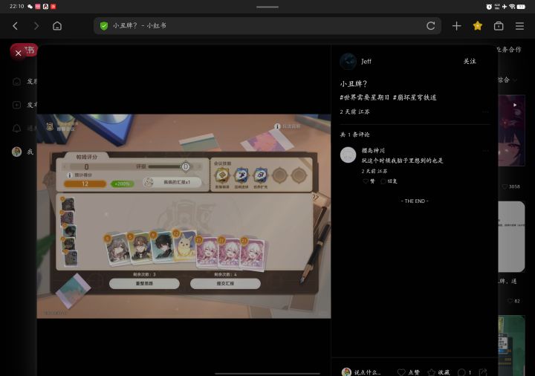This screenshot has height=376, width=535.
Task: Tap the WeChat notification icon in status bar
Action: [x=30, y=7]
